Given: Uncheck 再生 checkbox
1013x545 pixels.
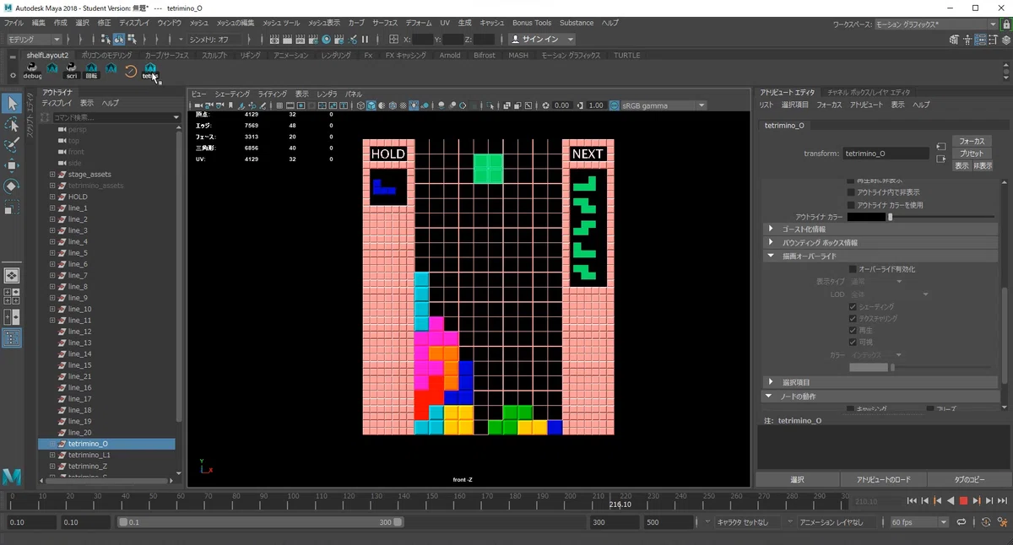Looking at the screenshot, I should [x=853, y=331].
